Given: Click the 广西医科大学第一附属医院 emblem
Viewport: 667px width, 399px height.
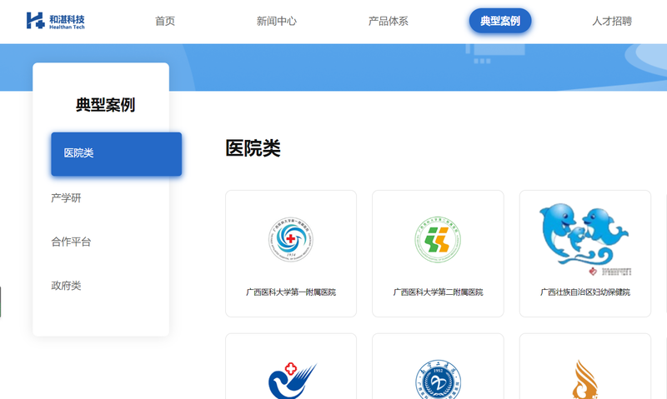Looking at the screenshot, I should 291,239.
